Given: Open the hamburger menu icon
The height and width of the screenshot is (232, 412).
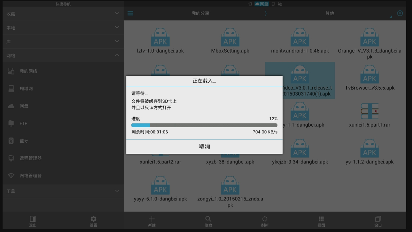Looking at the screenshot, I should tap(130, 13).
